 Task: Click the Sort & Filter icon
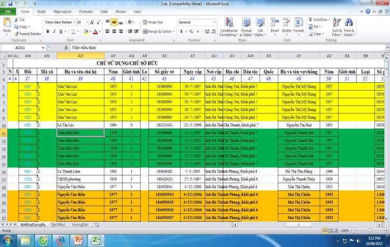point(337,26)
